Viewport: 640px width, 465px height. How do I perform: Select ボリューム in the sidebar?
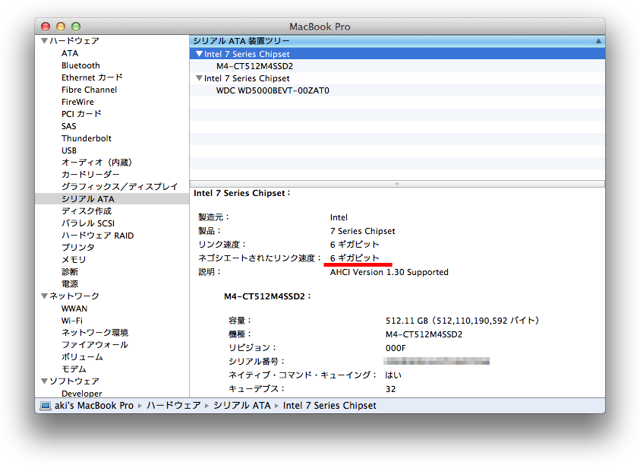(x=82, y=356)
